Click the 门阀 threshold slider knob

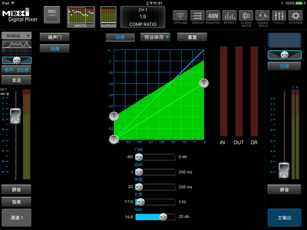(139, 157)
